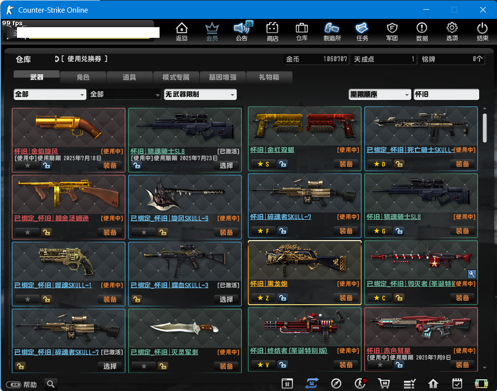Open the calendar check icon
This screenshot has height=391, width=497.
457,383
